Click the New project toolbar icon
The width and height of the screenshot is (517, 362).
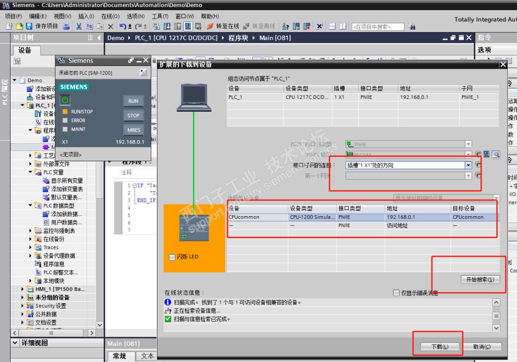[x=10, y=26]
